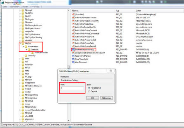Click the tree pane scroll-down arrow
This screenshot has width=184, height=128.
click(x=69, y=121)
